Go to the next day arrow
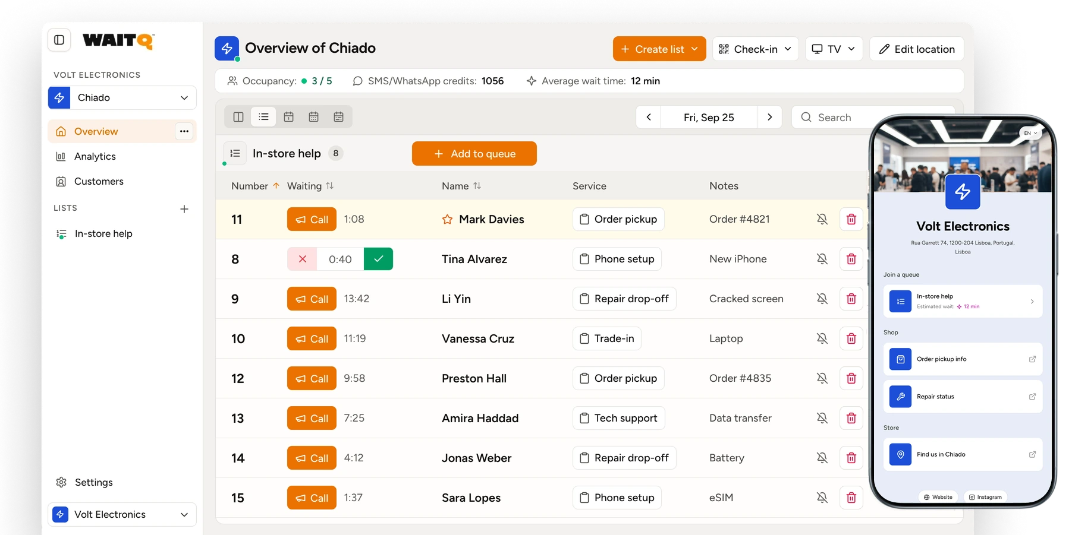Image resolution: width=1072 pixels, height=535 pixels. (769, 117)
